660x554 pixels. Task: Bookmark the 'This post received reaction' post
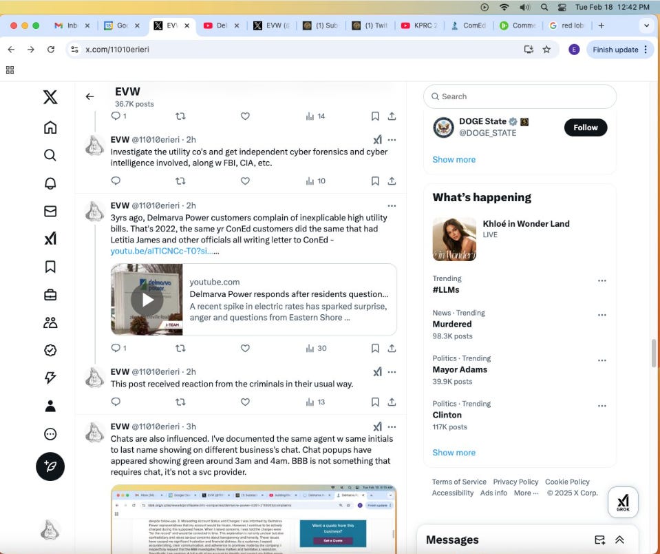pos(375,402)
